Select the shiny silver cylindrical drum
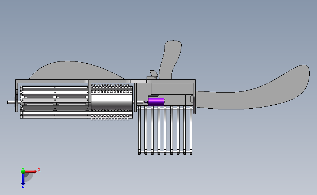The width and height of the screenshot is (317, 195). (x=112, y=102)
